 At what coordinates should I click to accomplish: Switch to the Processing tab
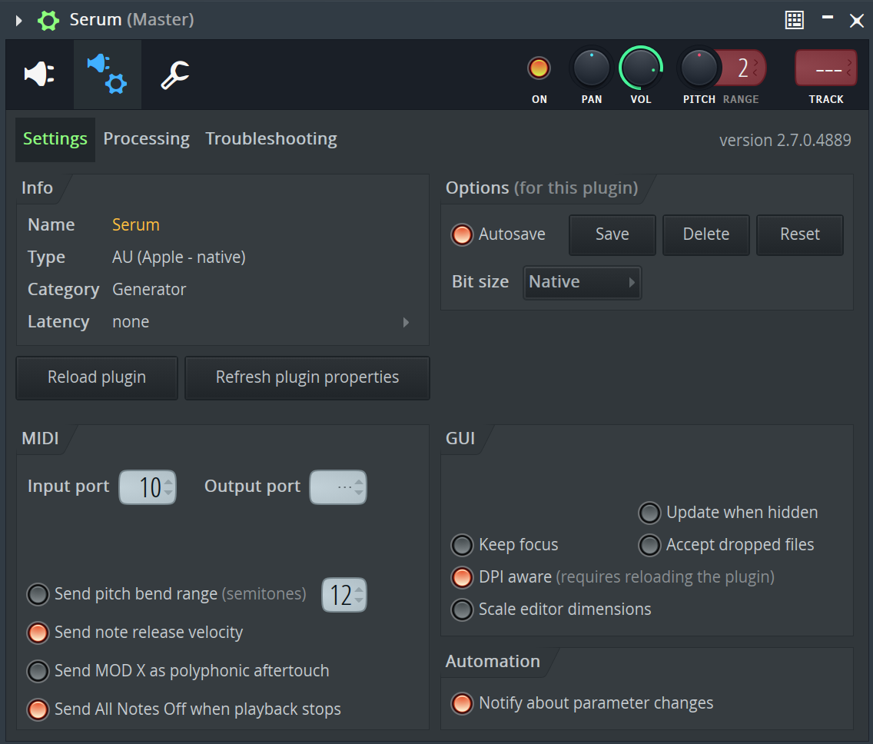[147, 139]
